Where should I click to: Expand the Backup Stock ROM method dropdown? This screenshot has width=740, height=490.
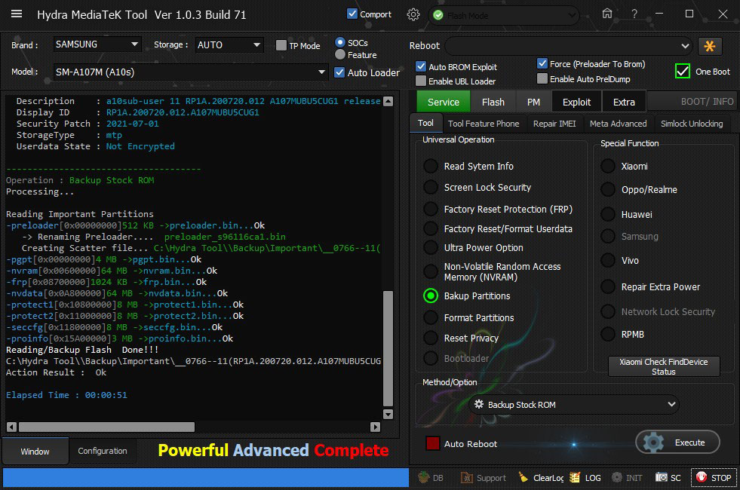tap(574, 404)
